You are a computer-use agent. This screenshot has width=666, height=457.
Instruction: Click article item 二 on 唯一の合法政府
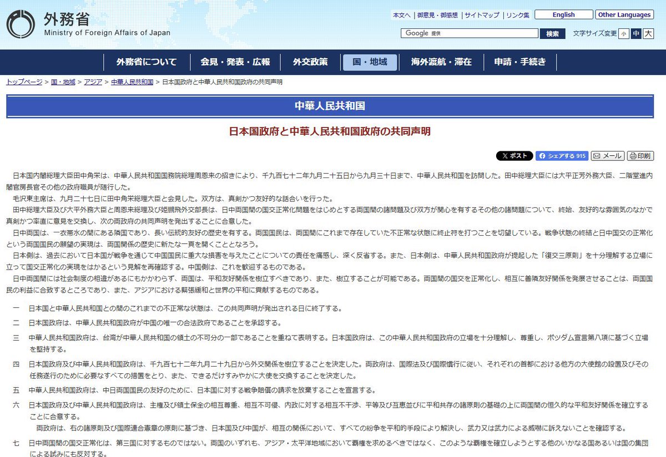155,323
